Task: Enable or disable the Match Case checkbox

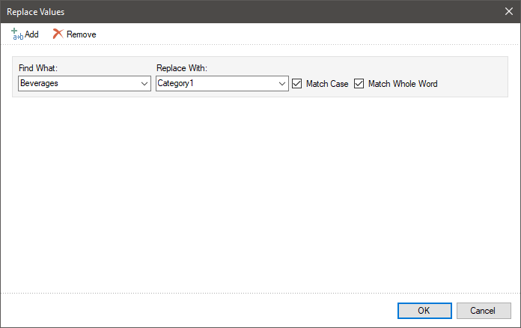Action: click(297, 84)
